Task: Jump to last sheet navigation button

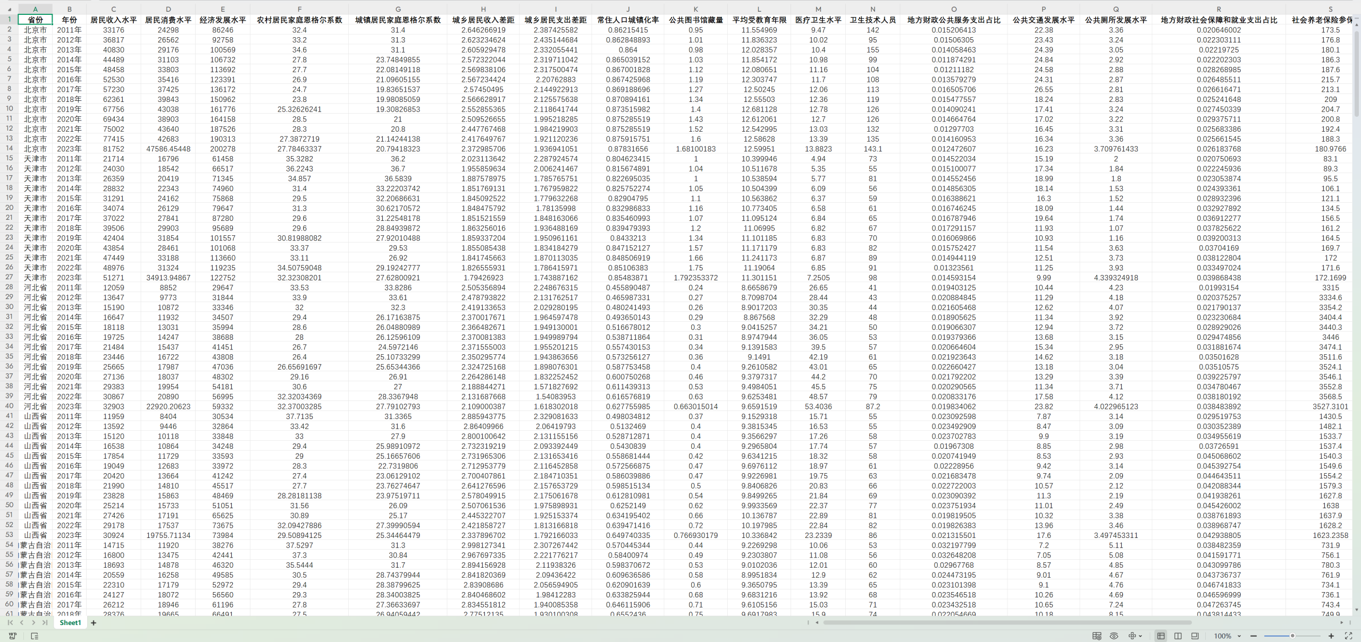Action: [45, 623]
